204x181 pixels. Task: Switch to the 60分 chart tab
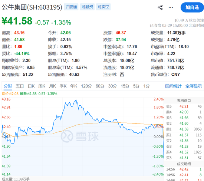(x=100, y=86)
